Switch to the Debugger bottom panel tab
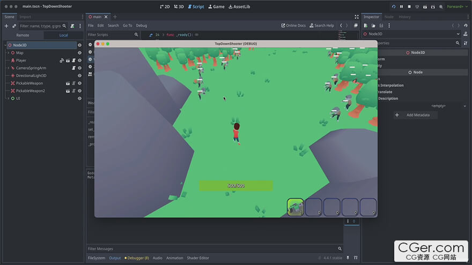Viewport: 472px width, 265px height. click(137, 258)
